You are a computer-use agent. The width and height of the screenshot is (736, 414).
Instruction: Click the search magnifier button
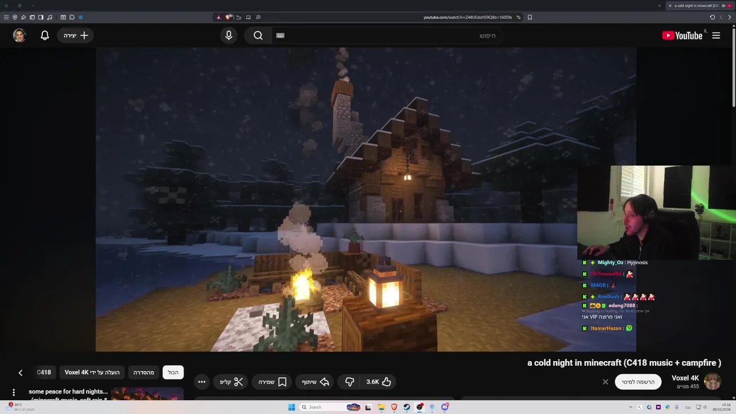[x=258, y=36]
